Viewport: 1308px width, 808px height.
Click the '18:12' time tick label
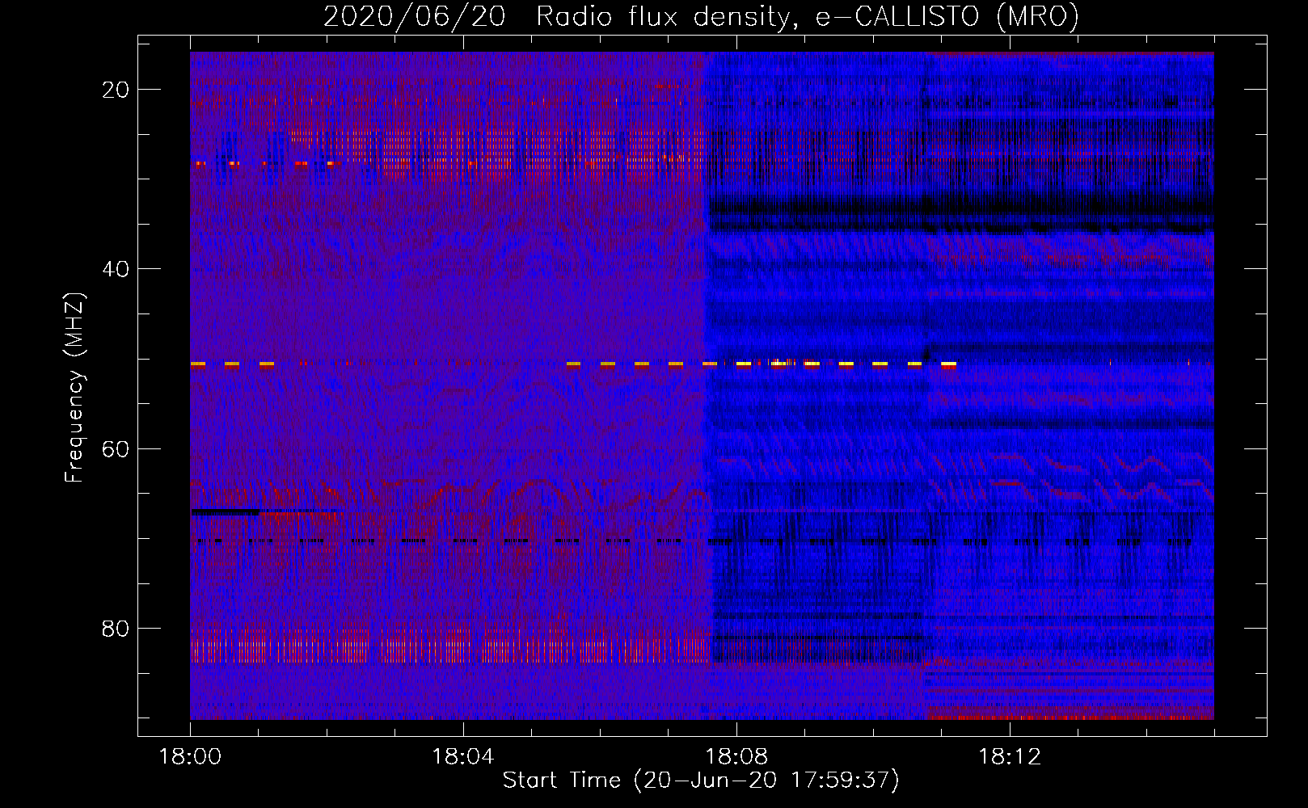1010,757
